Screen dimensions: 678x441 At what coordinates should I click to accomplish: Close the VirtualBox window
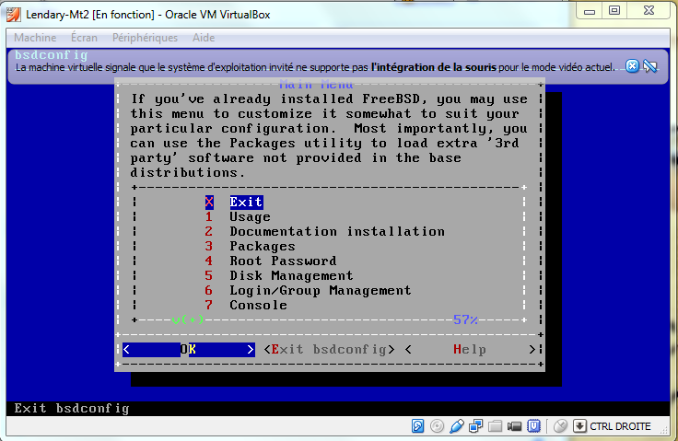(x=649, y=11)
